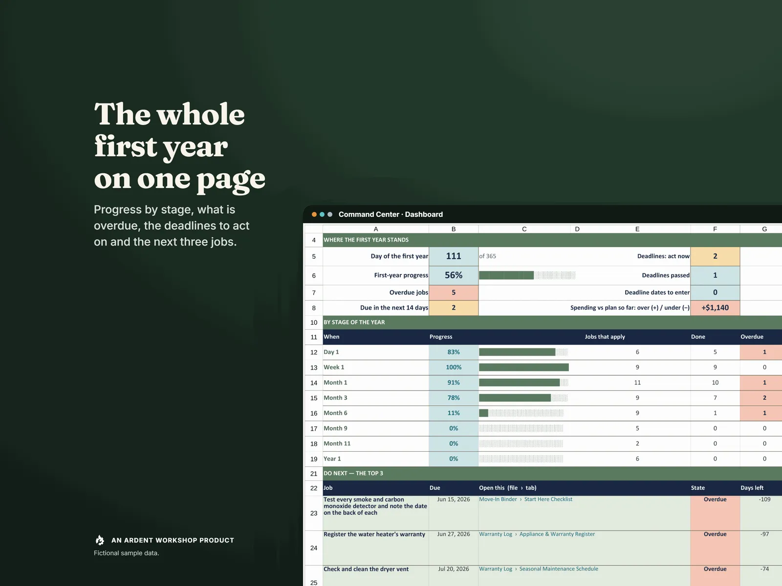The height and width of the screenshot is (586, 782).
Task: Click the Due in the next 14 days value
Action: pyautogui.click(x=454, y=308)
